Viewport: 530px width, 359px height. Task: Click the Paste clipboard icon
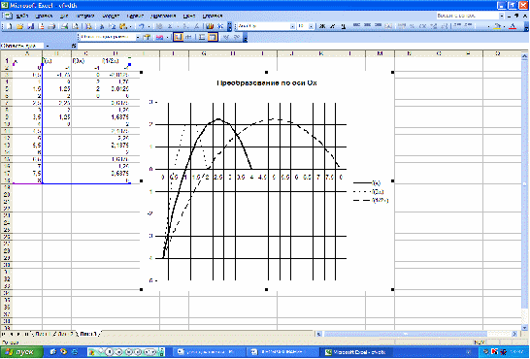(123, 26)
